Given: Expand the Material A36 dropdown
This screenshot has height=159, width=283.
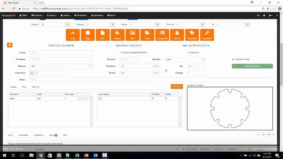Looking at the screenshot, I should tap(91, 66).
